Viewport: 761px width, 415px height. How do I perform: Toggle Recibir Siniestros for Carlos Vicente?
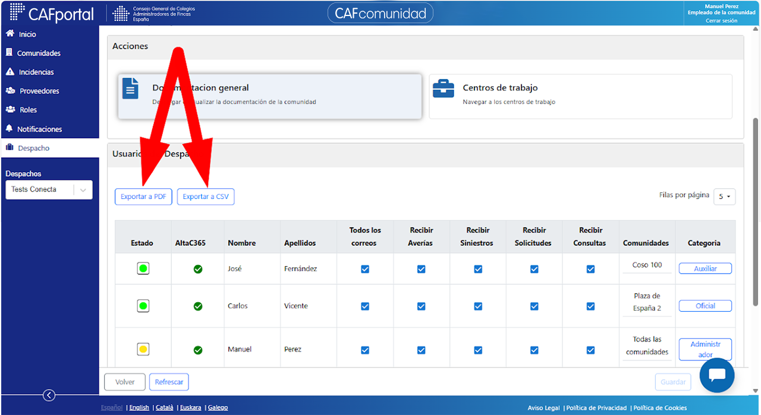(478, 306)
